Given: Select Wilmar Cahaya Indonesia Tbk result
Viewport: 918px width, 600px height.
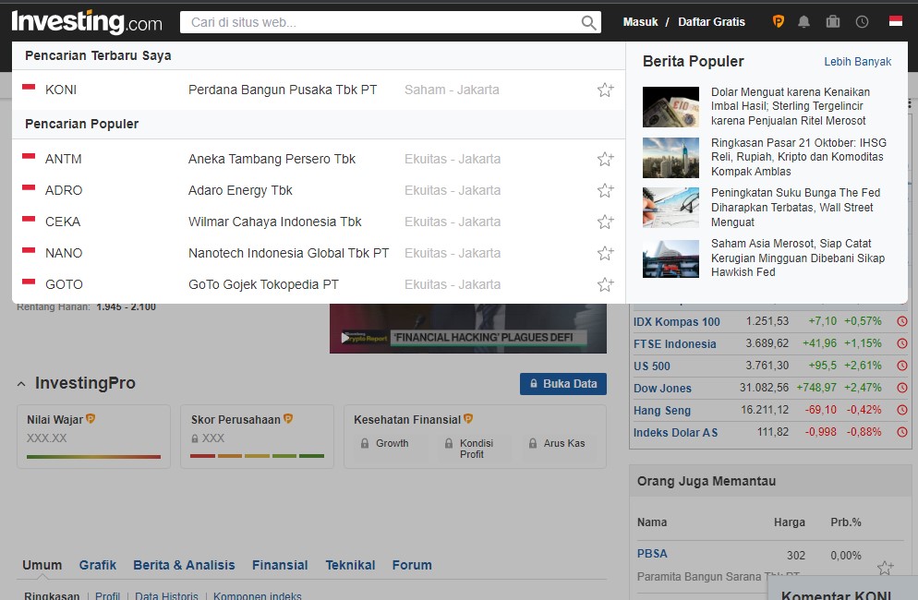Looking at the screenshot, I should coord(319,222).
